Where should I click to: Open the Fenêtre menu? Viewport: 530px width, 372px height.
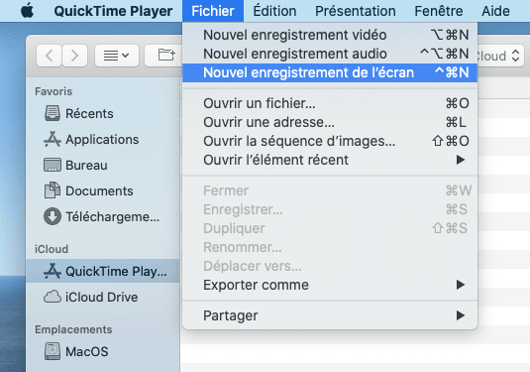coord(439,11)
